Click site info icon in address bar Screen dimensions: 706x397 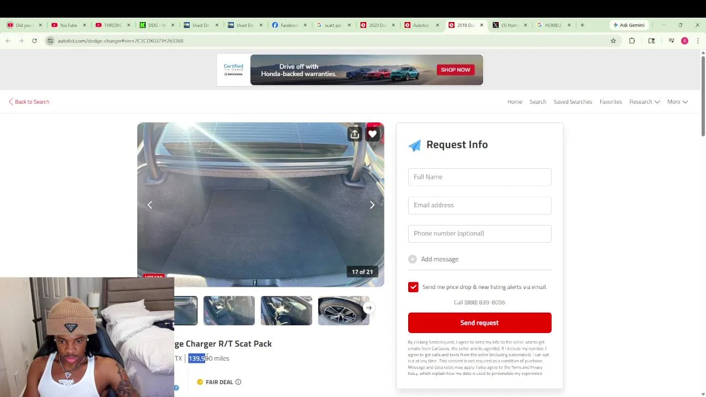click(x=50, y=41)
